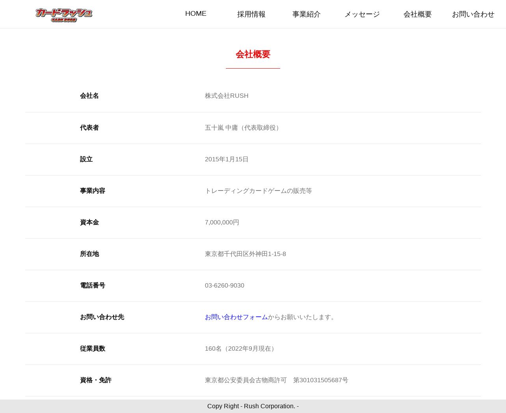The height and width of the screenshot is (413, 506).
Task: Open お問い合わせ in the top navigation
Action: [473, 14]
